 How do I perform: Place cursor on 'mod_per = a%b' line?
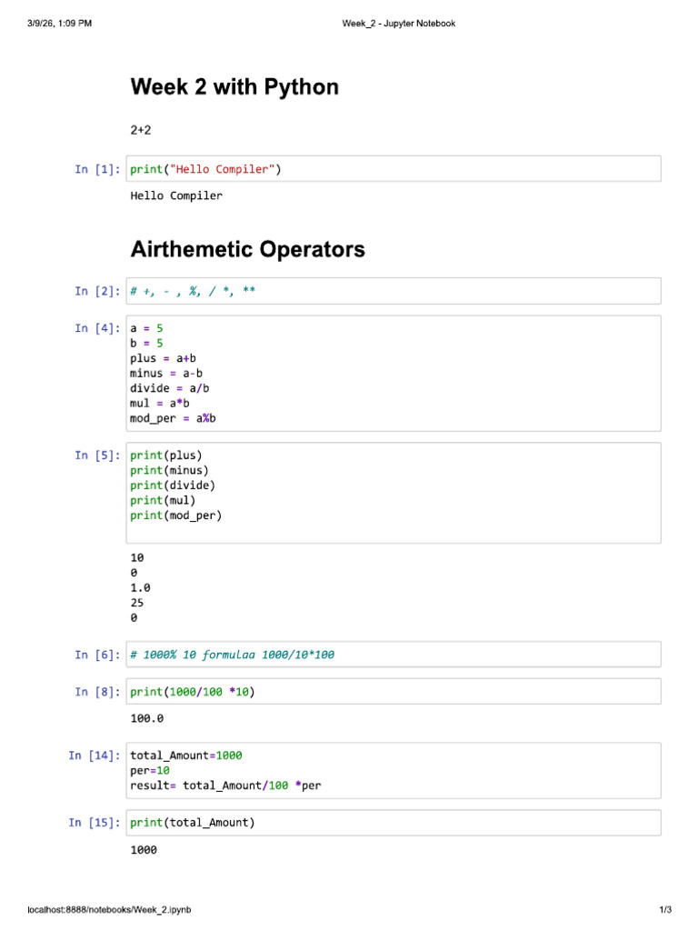(173, 418)
